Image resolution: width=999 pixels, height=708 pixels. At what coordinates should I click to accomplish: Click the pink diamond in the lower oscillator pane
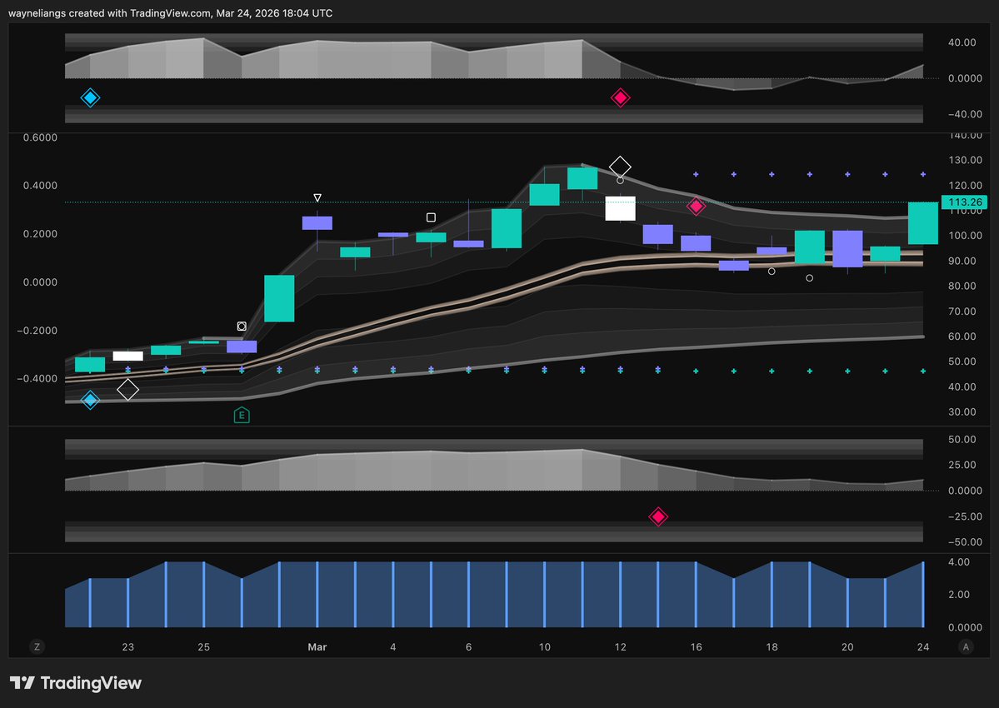(x=657, y=516)
